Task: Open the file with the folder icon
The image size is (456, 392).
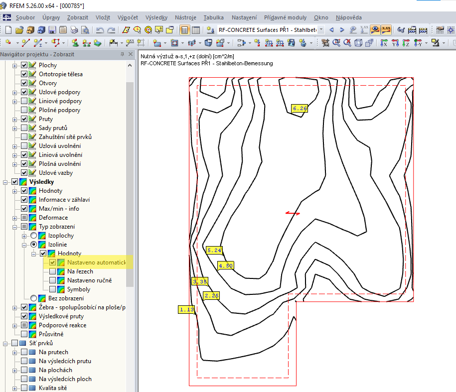Action: pos(19,30)
